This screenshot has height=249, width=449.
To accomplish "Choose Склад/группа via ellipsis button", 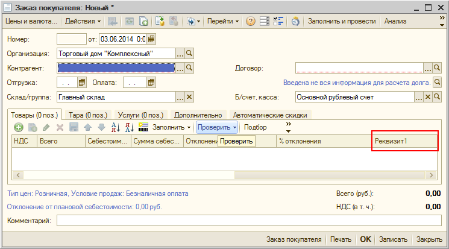I will pos(180,97).
